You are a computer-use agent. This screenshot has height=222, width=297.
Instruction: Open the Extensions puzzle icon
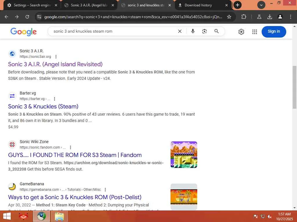(x=244, y=17)
